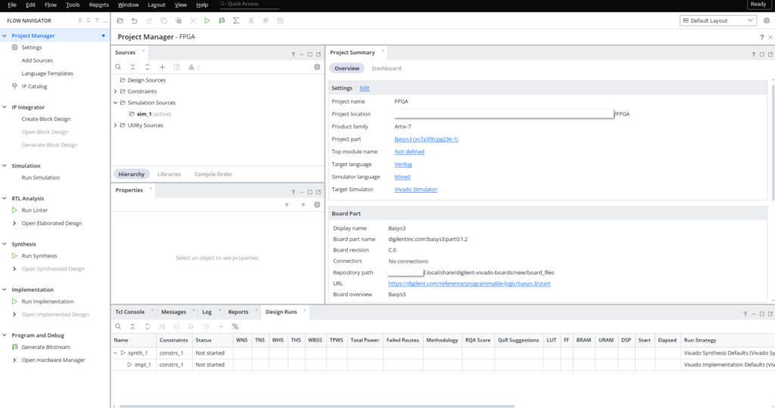Expand Utility Sources folder in Sources
The width and height of the screenshot is (775, 408).
pos(116,125)
